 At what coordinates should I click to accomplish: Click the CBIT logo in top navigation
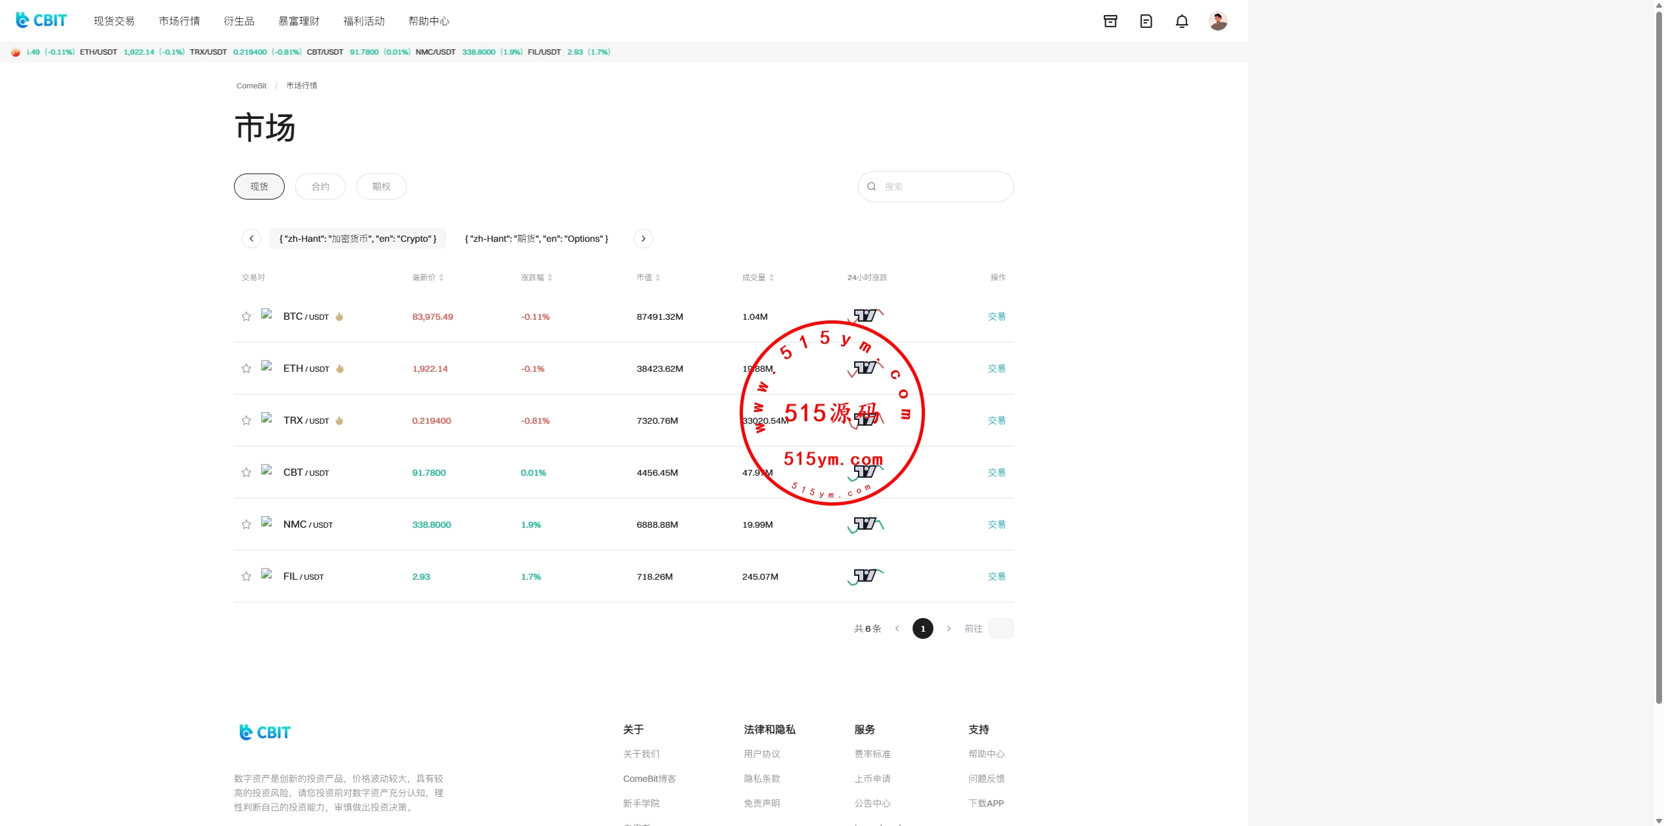pyautogui.click(x=41, y=21)
